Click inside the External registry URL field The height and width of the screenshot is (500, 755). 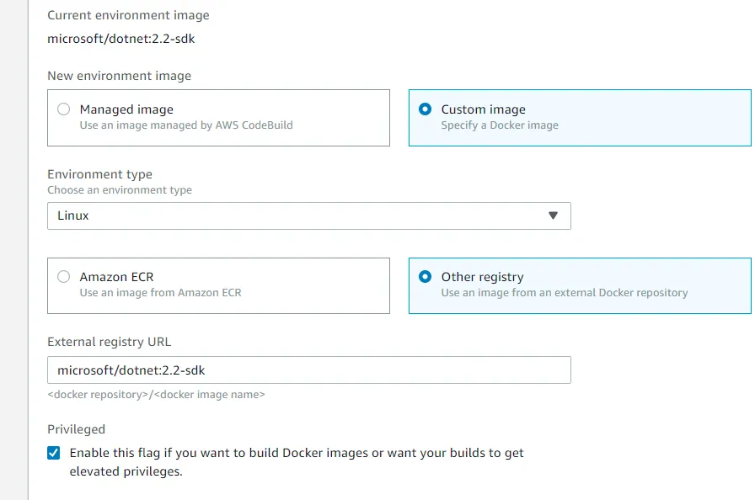[308, 370]
